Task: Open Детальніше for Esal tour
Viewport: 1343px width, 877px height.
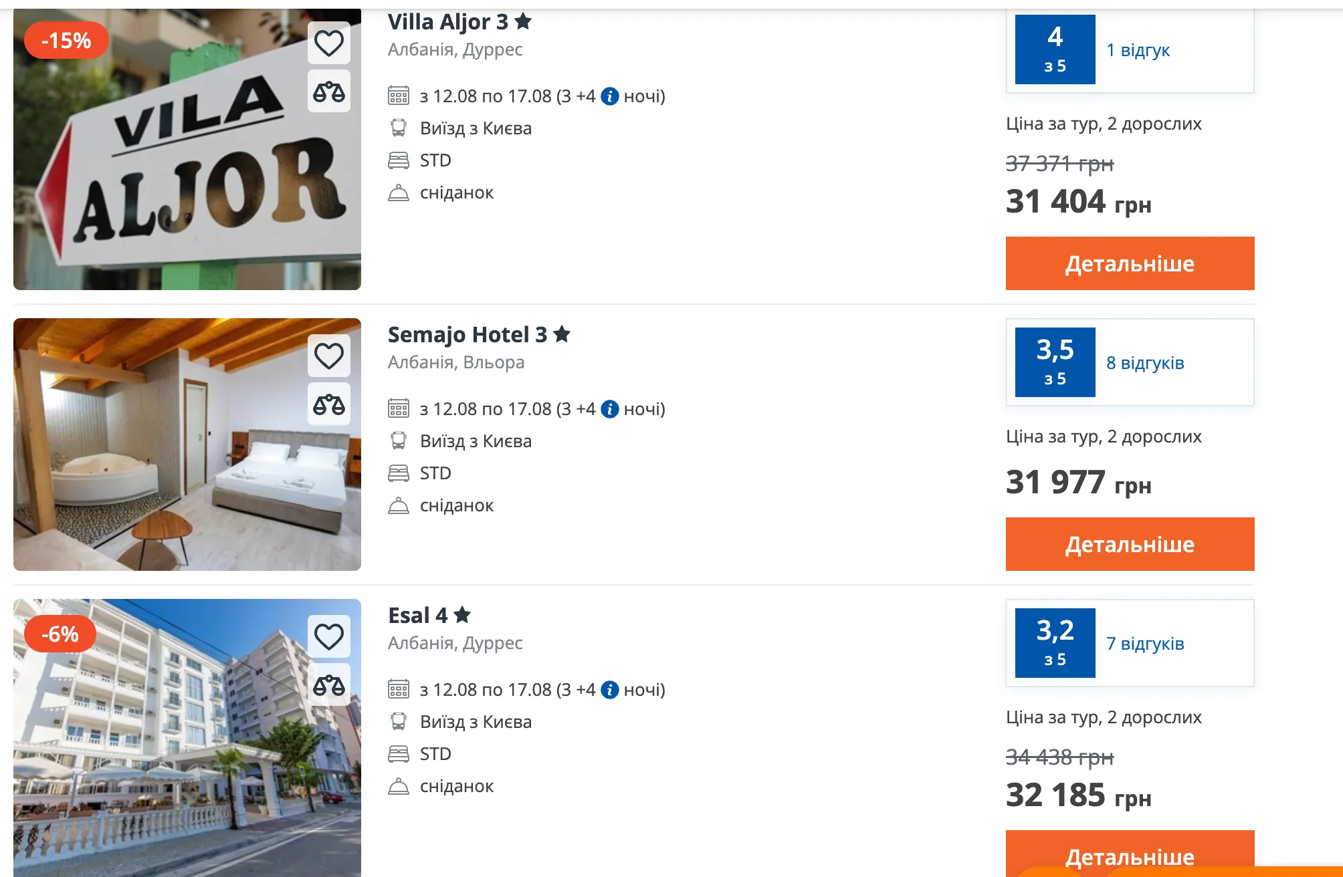Action: (x=1130, y=854)
